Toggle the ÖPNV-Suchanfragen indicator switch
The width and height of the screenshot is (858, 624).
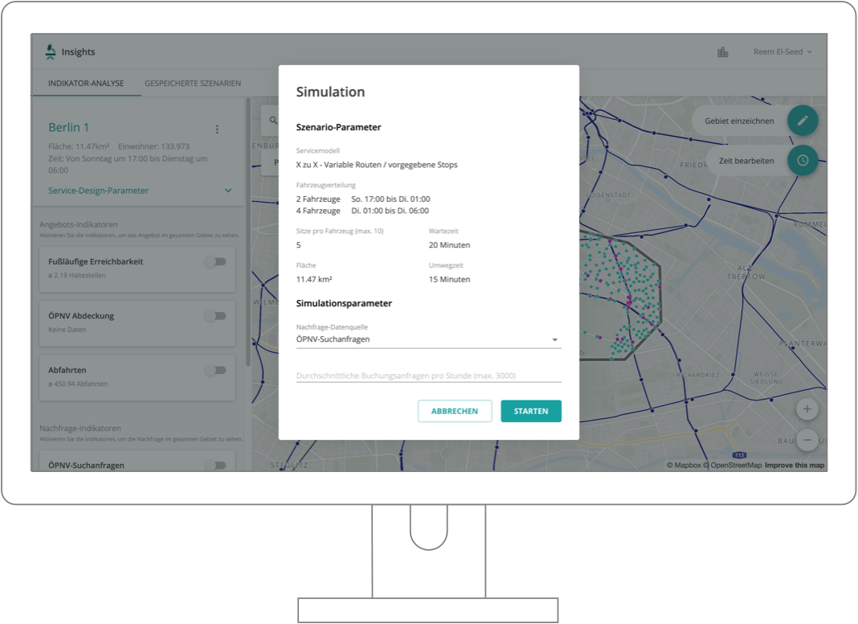pyautogui.click(x=216, y=465)
